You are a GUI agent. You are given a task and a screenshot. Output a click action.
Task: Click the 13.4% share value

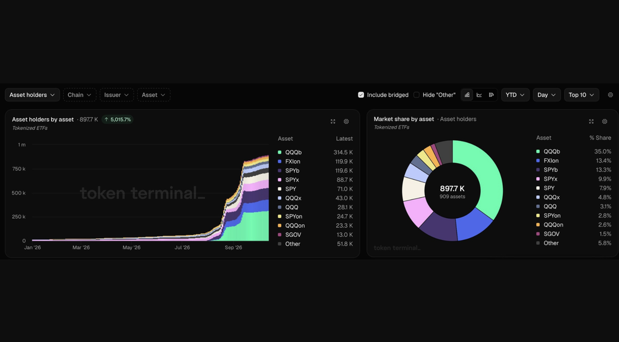pos(604,161)
